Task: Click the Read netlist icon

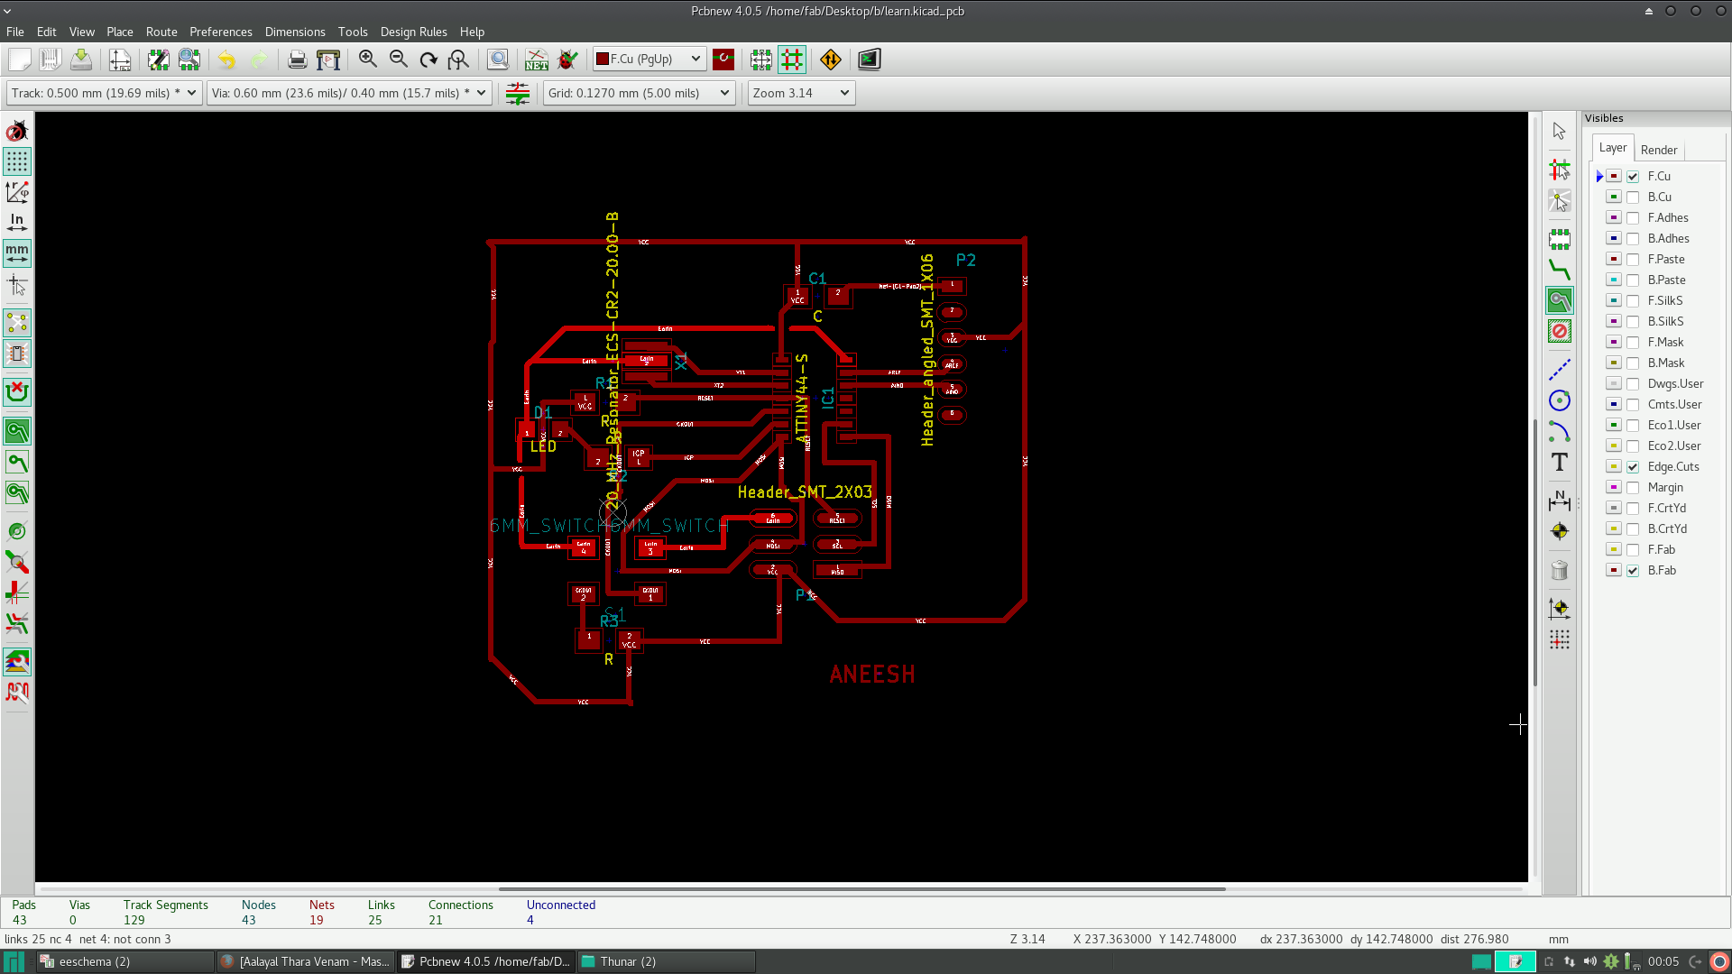Action: pyautogui.click(x=536, y=60)
